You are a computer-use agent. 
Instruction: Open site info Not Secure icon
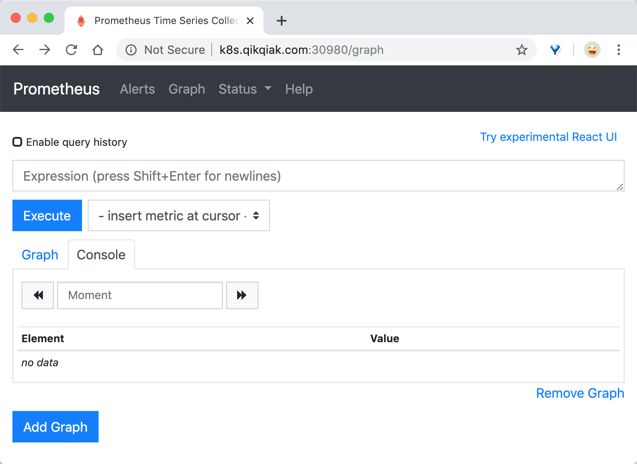click(x=131, y=50)
